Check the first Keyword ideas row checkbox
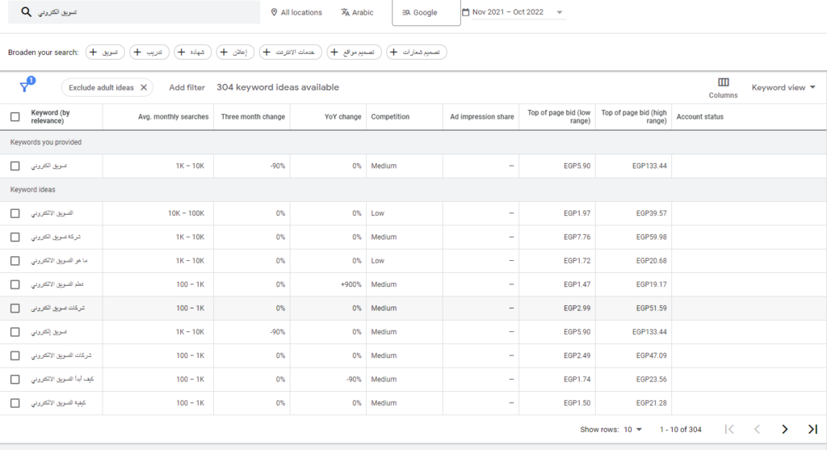 click(x=15, y=213)
